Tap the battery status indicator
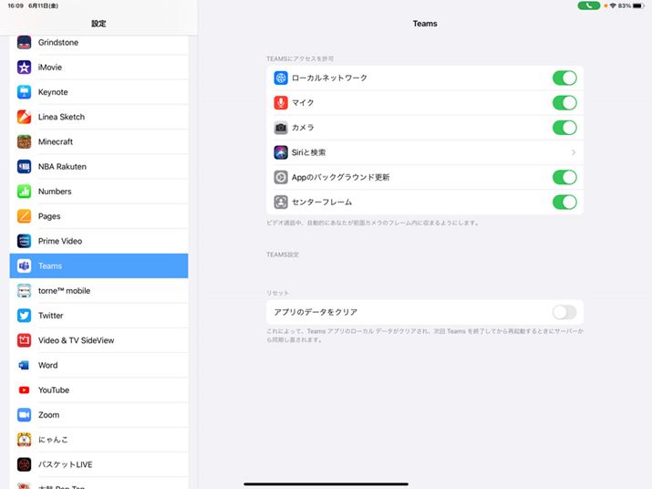Screen dimensions: 652x489 pyautogui.click(x=638, y=5)
